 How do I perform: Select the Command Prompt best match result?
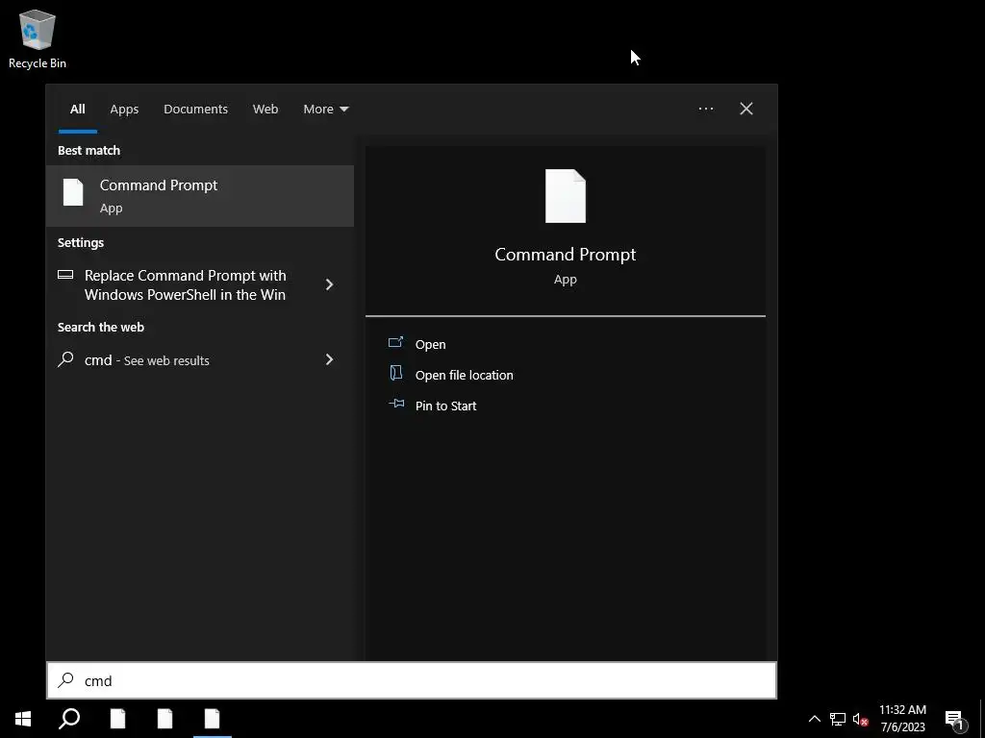pyautogui.click(x=200, y=196)
